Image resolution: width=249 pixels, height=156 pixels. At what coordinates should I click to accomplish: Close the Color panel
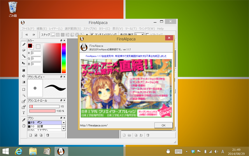(64, 41)
